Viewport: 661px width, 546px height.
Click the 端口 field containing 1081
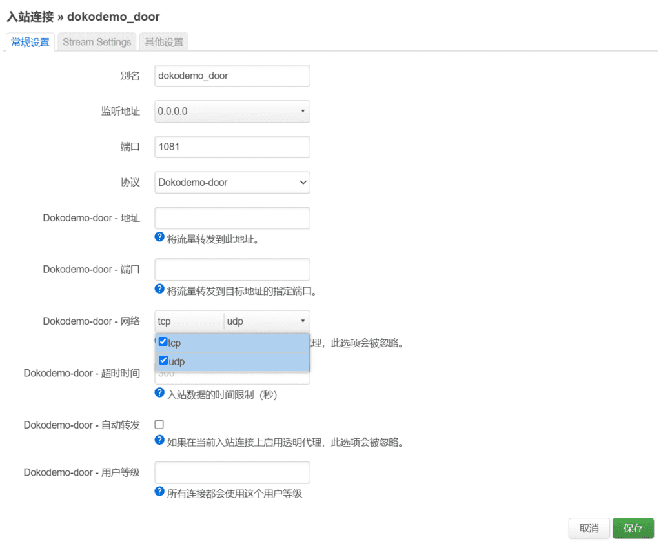[x=232, y=147]
